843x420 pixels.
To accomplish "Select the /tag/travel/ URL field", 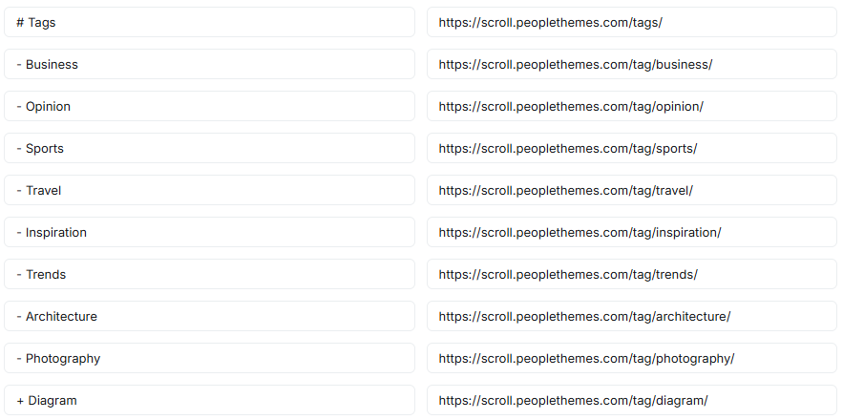I will point(632,190).
